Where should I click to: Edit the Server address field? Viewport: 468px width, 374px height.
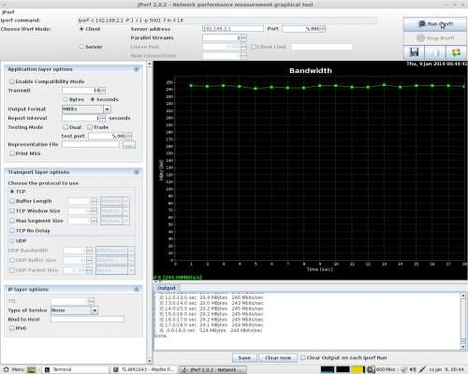[233, 29]
